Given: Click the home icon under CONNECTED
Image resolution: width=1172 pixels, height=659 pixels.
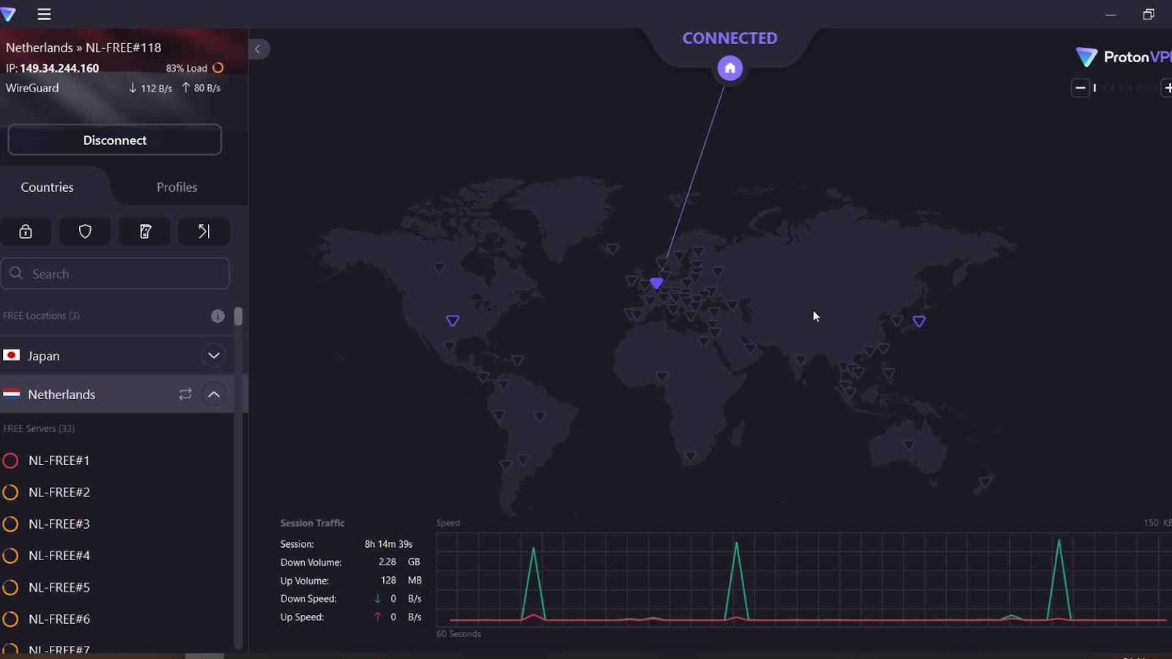Looking at the screenshot, I should [x=730, y=68].
